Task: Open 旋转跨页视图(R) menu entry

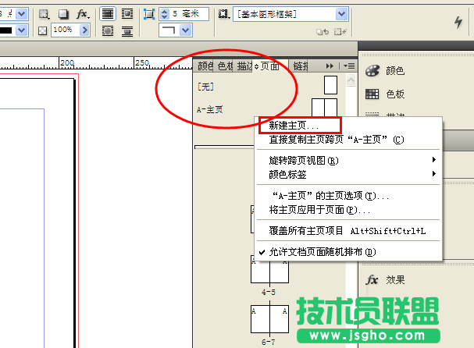Action: pos(348,160)
